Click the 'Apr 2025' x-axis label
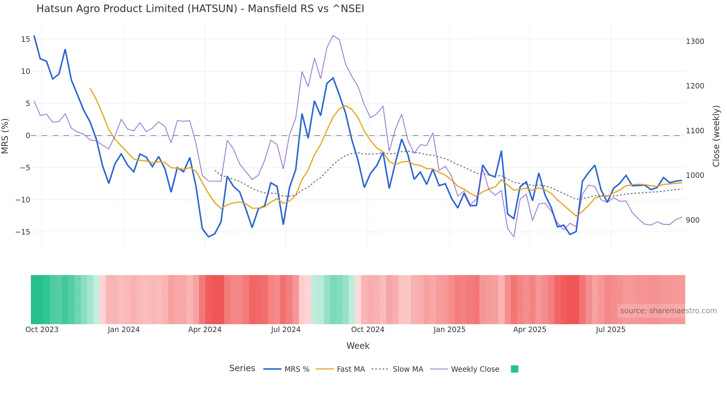727x409 pixels. pos(530,330)
